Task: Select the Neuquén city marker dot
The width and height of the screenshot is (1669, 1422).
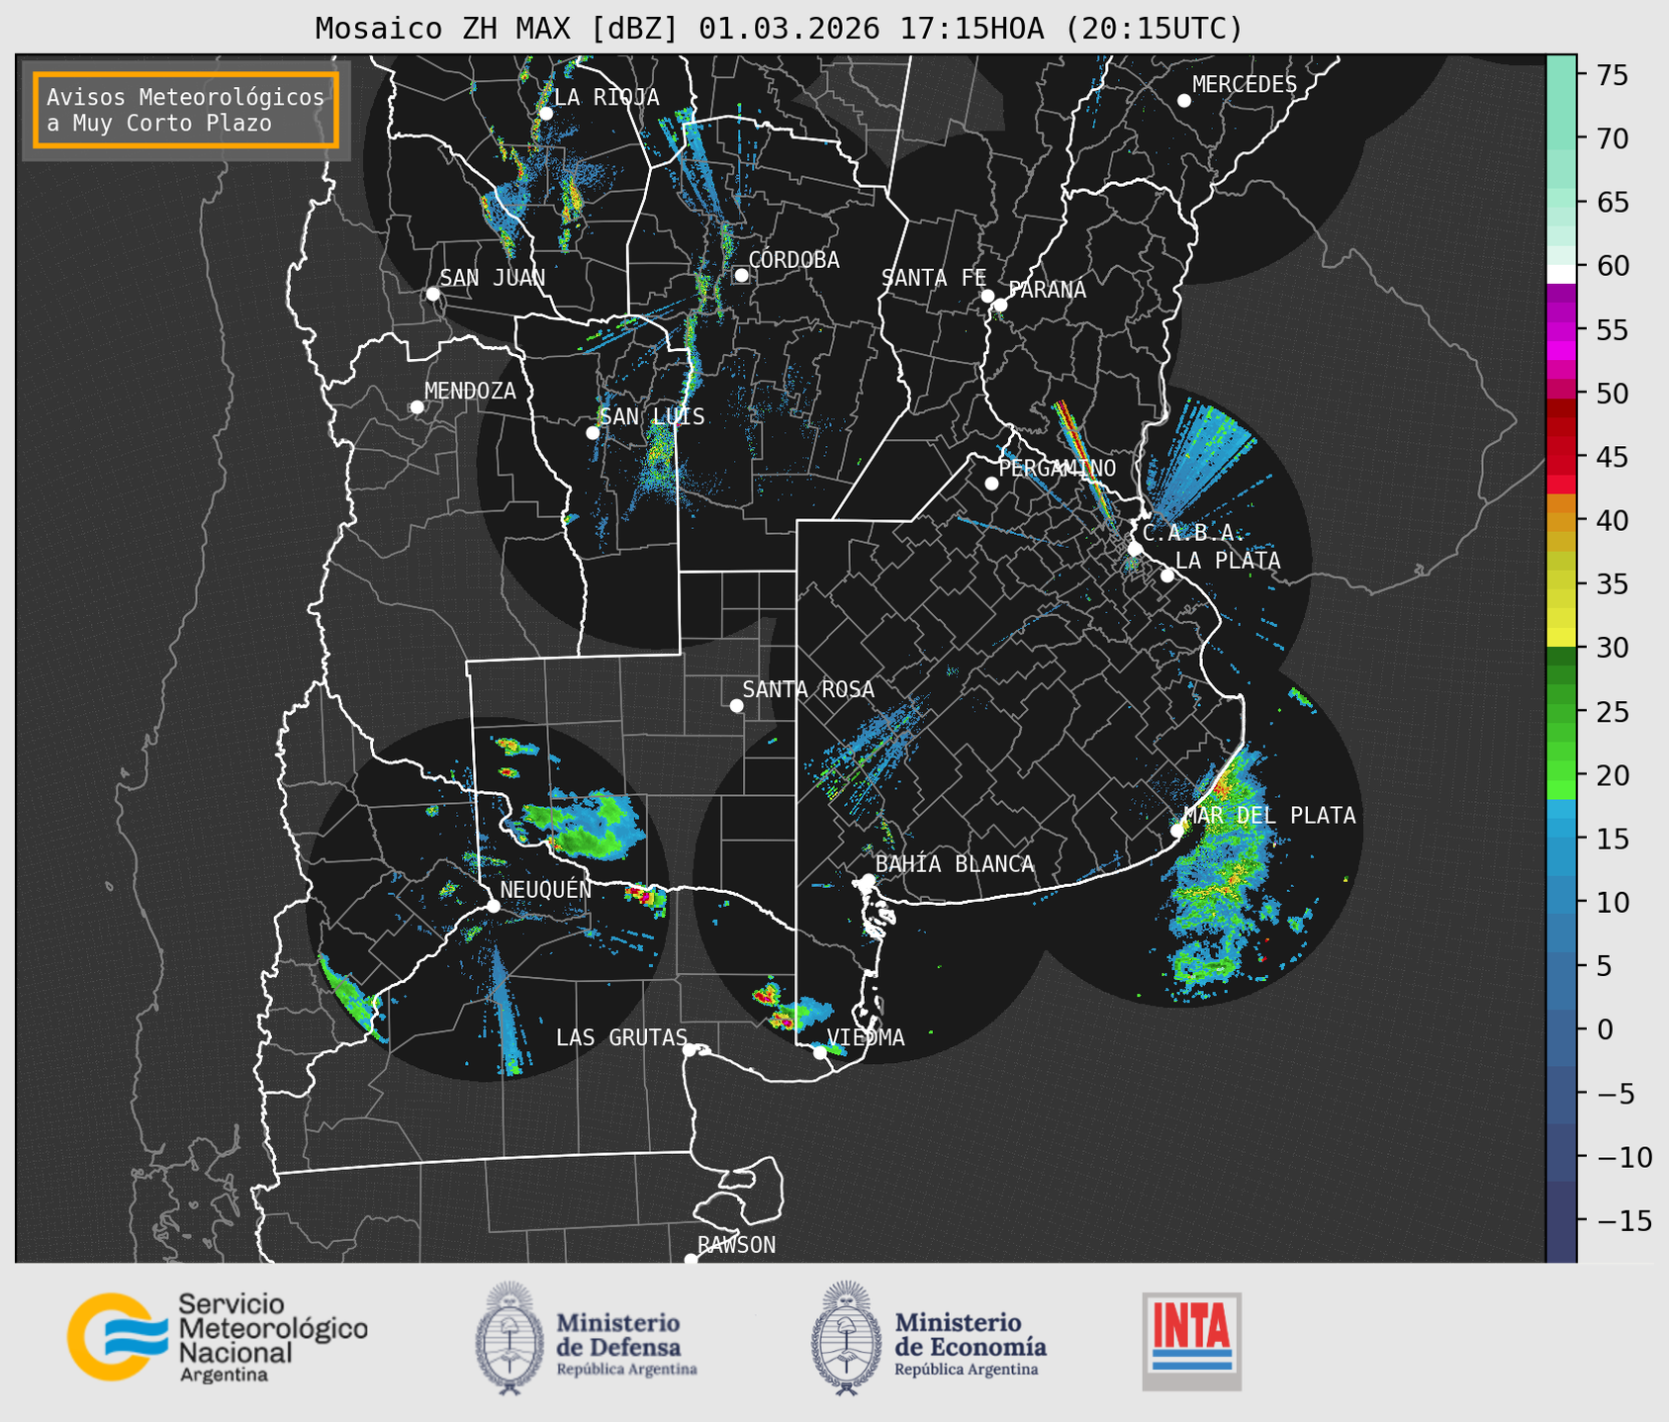Action: click(493, 906)
